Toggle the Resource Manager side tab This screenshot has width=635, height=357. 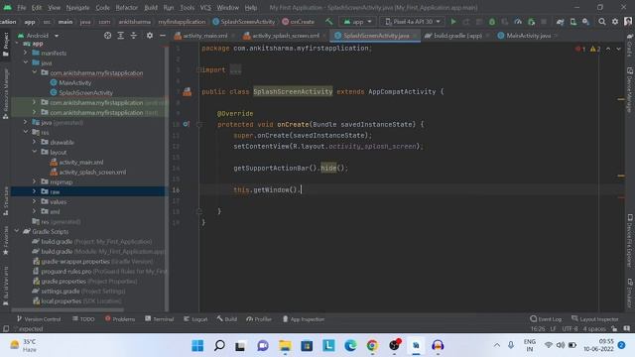click(x=6, y=93)
